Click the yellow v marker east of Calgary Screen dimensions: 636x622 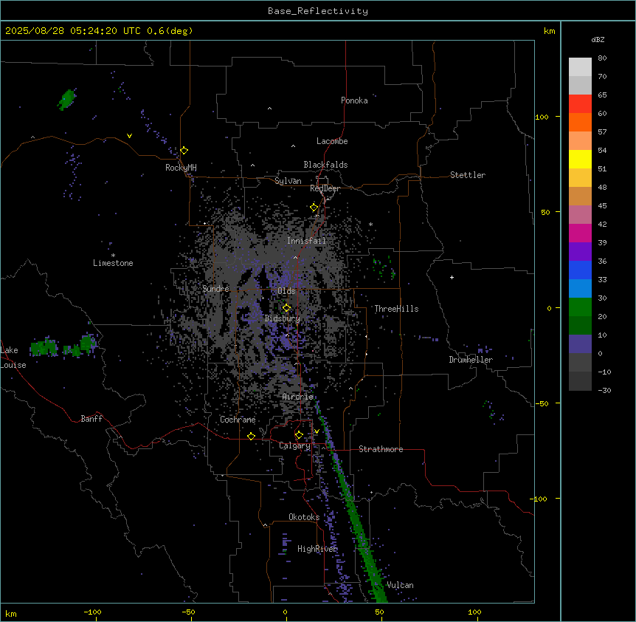317,431
